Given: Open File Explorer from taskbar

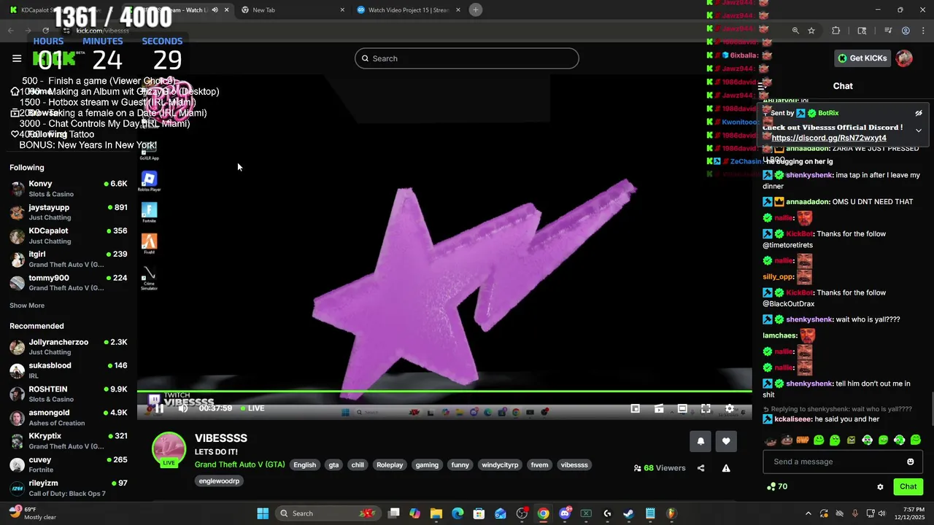Looking at the screenshot, I should [x=436, y=513].
